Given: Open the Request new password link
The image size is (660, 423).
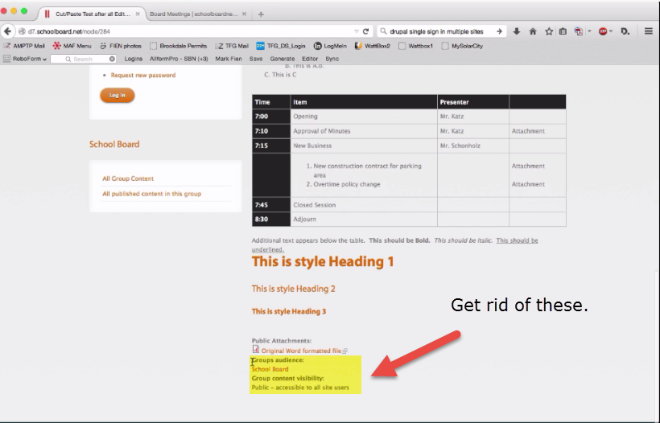Looking at the screenshot, I should click(x=142, y=75).
